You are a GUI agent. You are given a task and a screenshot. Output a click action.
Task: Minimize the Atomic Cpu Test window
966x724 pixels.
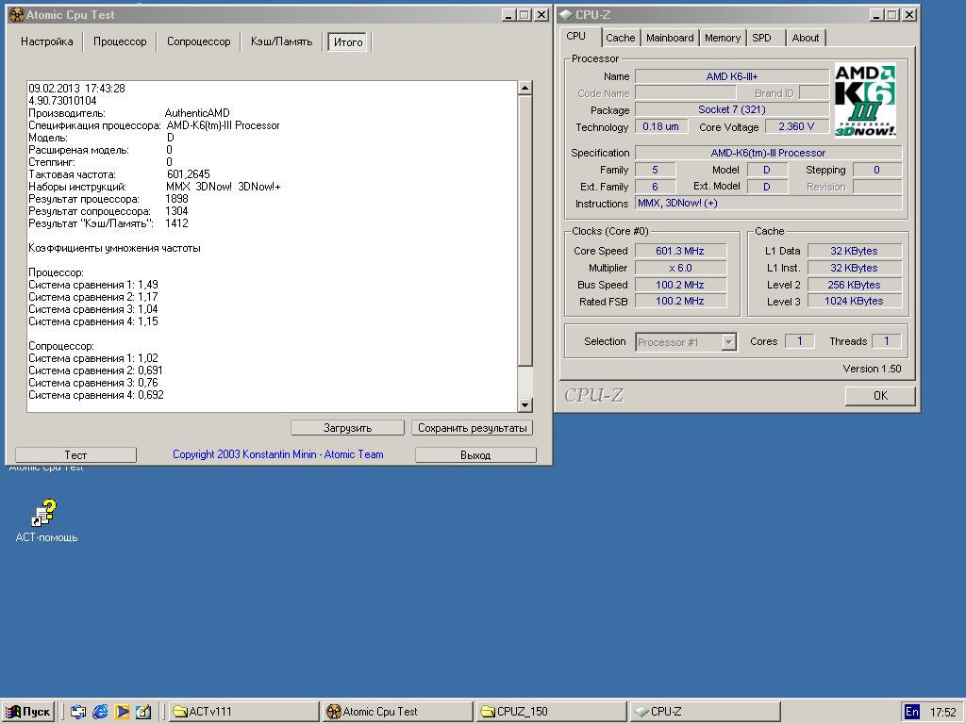pyautogui.click(x=508, y=15)
